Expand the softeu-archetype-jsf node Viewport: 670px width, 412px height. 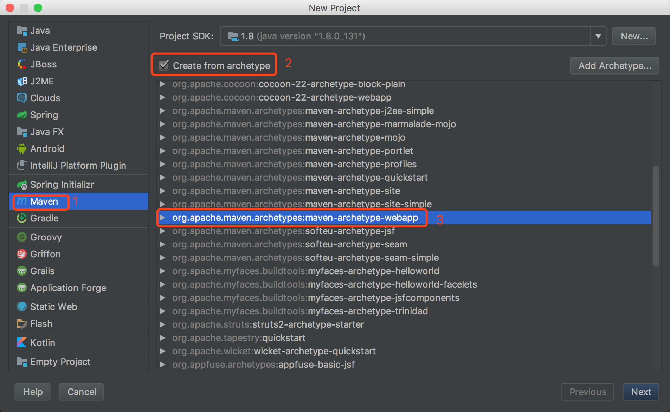162,231
